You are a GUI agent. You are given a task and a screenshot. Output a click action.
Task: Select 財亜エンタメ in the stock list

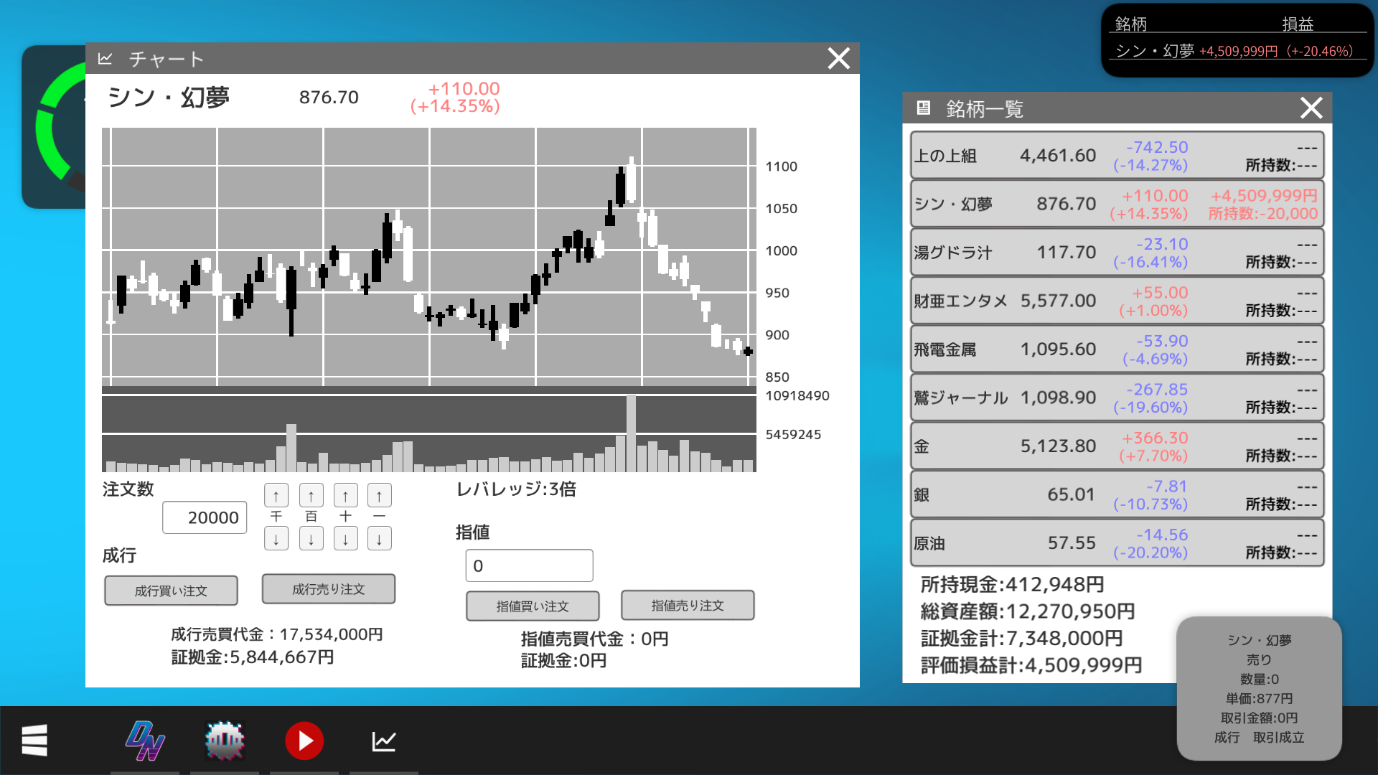click(x=1117, y=301)
